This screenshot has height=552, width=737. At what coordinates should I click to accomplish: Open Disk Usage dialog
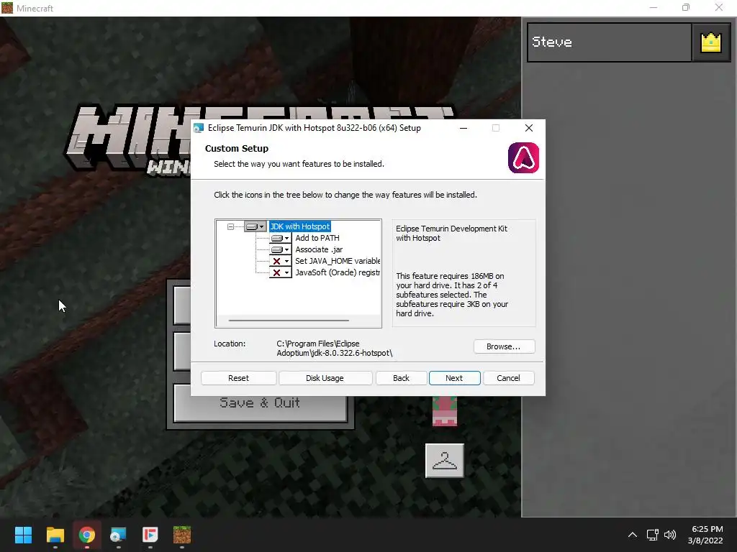(x=325, y=378)
